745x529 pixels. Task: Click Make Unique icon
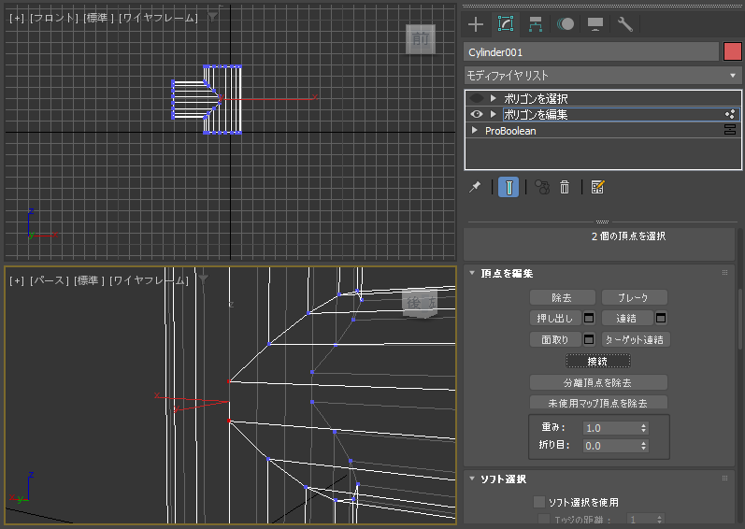[542, 187]
